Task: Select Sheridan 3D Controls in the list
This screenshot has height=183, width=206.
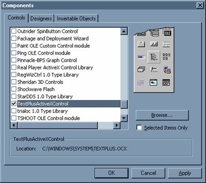Action: pos(40,82)
